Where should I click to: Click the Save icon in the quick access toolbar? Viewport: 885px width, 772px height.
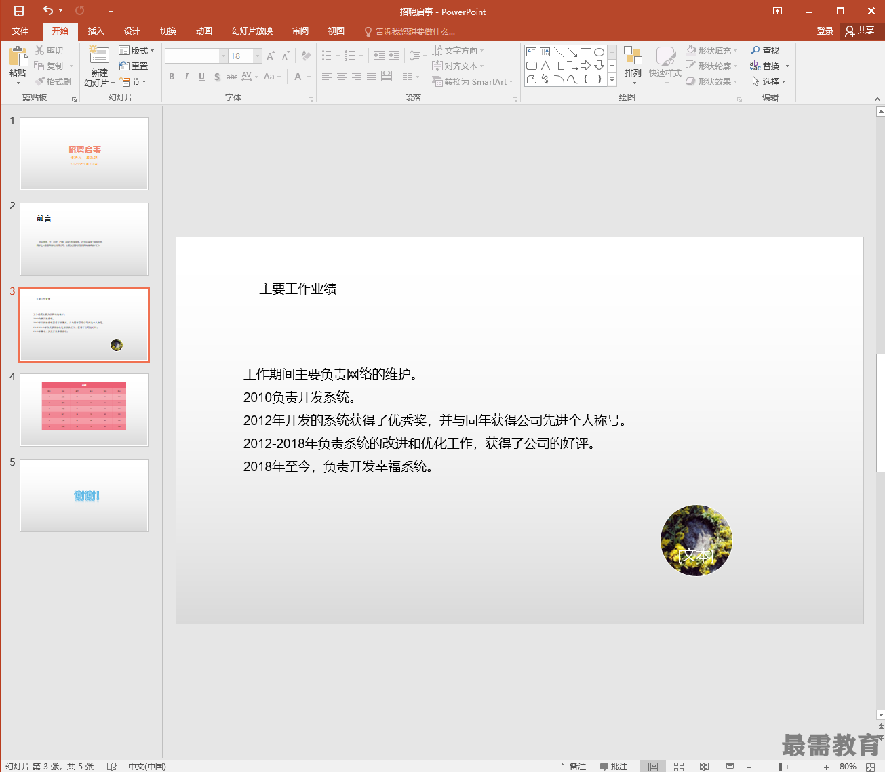19,11
